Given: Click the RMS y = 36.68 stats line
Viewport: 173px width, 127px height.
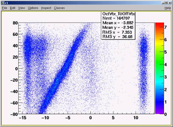Looking at the screenshot, I should pyautogui.click(x=117, y=37).
